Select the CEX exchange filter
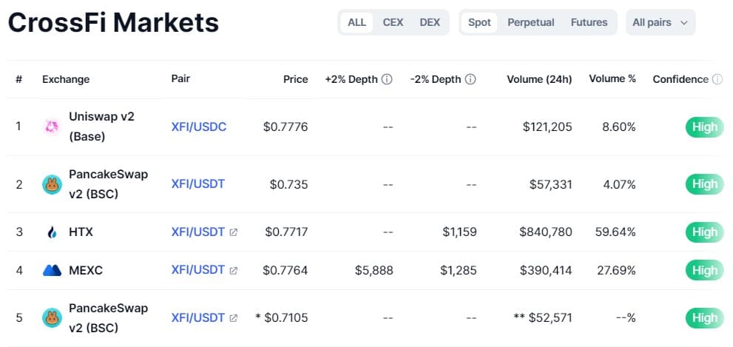The image size is (733, 347). pos(393,22)
